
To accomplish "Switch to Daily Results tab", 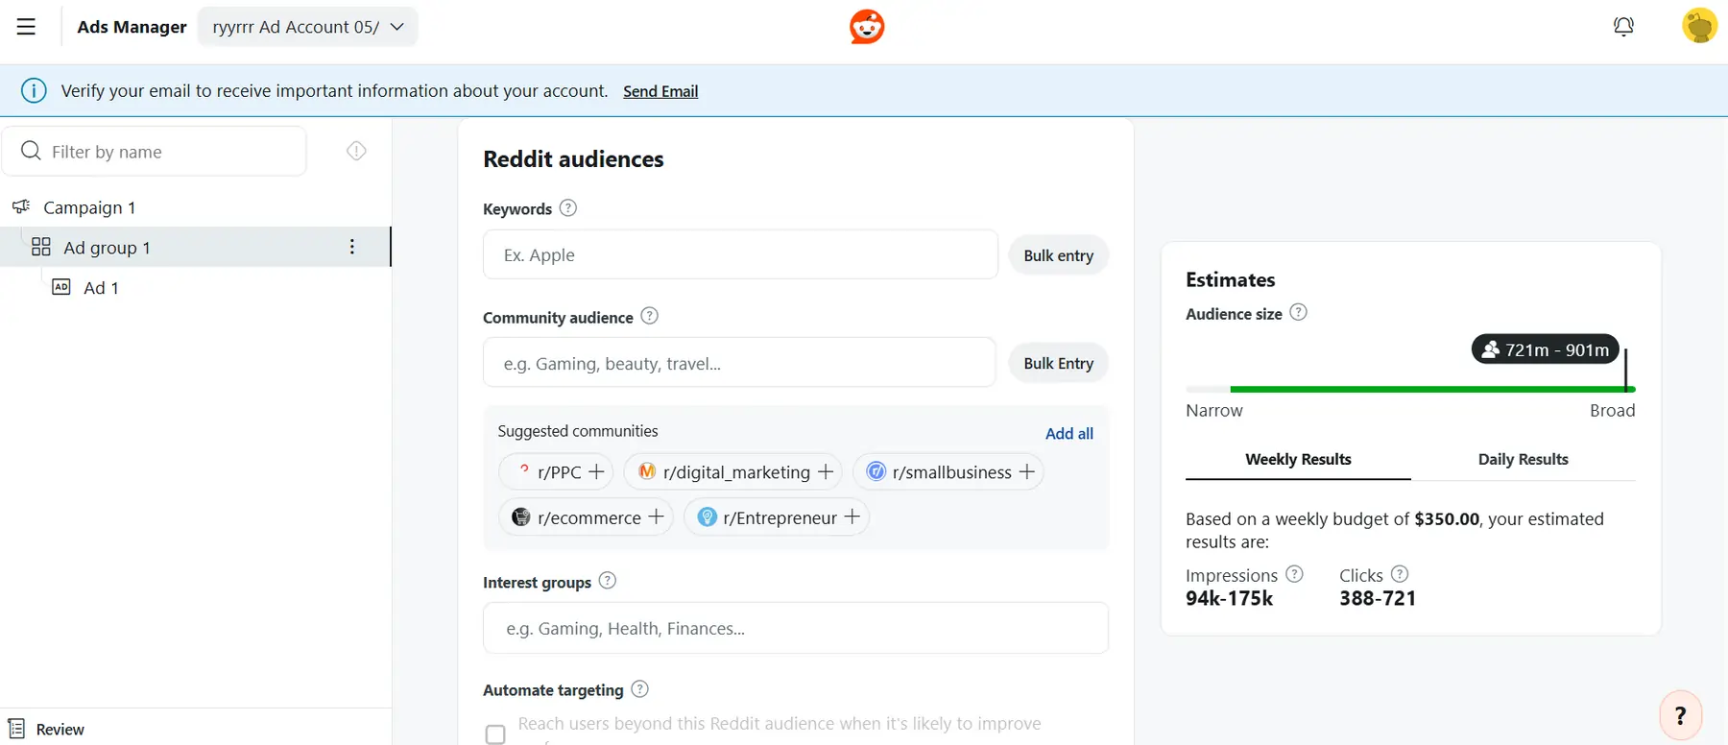I will coord(1523,459).
